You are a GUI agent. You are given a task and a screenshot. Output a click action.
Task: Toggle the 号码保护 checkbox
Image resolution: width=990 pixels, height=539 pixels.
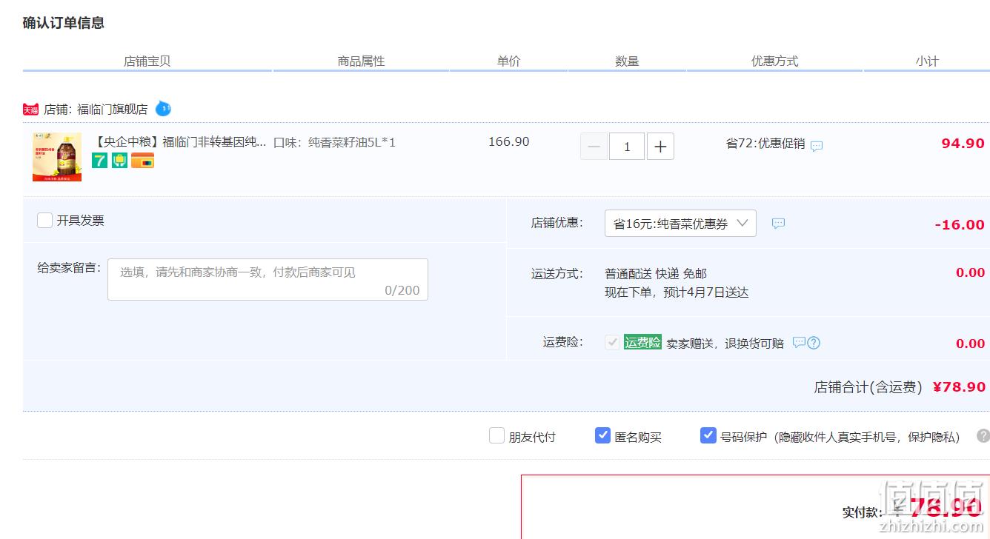pyautogui.click(x=708, y=436)
